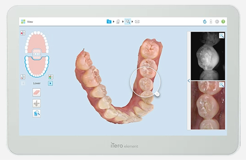Click the circular magnifier loupe on the 3D model
Viewport: 246px width, 160px height.
point(145,82)
